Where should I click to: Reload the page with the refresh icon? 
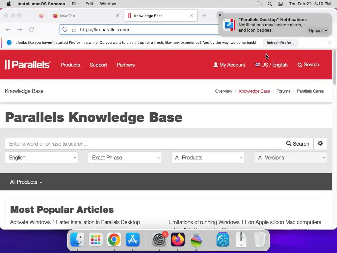[x=32, y=30]
